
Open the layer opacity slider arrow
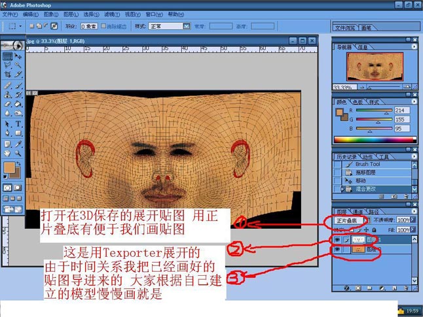413,220
